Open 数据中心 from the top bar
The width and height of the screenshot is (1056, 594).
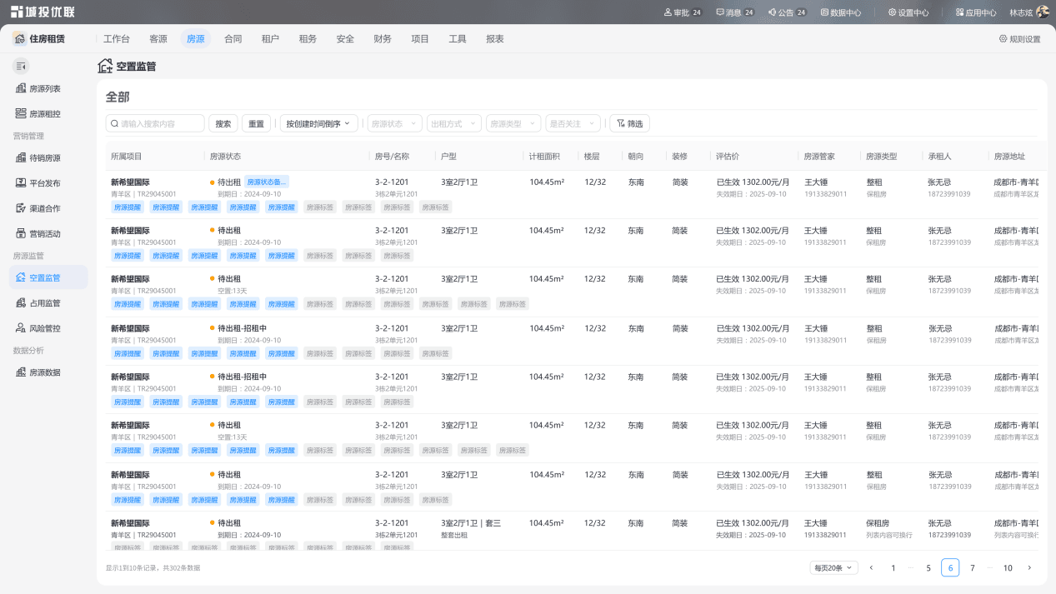[x=841, y=12]
